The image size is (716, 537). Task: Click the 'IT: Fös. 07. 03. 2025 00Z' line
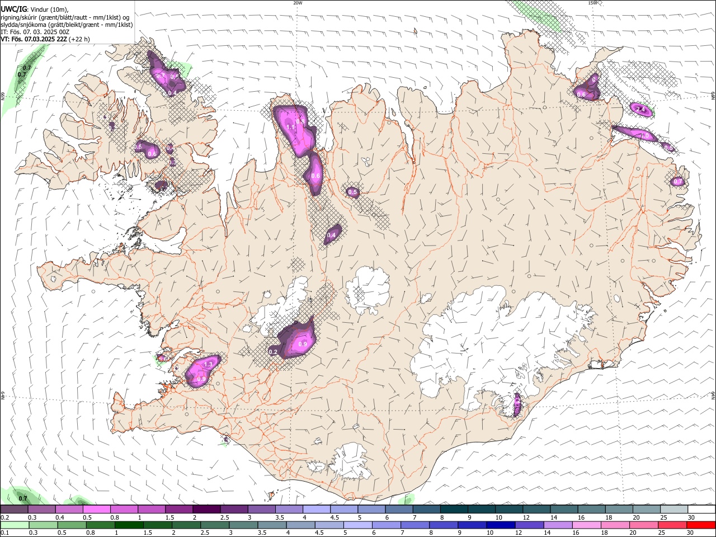[x=35, y=32]
